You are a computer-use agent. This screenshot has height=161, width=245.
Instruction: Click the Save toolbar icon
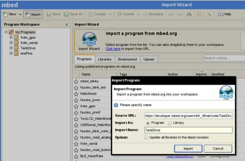[49, 14]
